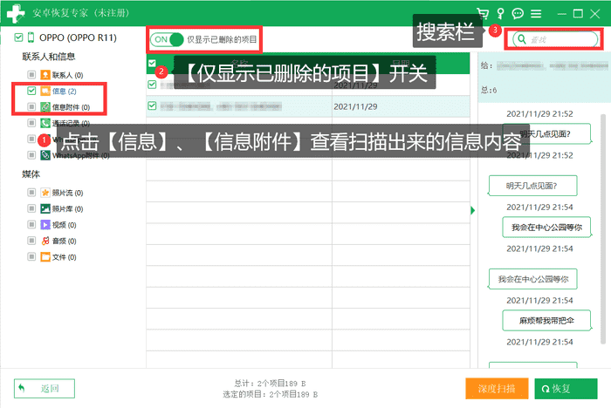Viewport: 611px width, 408px height.
Task: Click the 联系人 contacts icon
Action: pyautogui.click(x=45, y=75)
